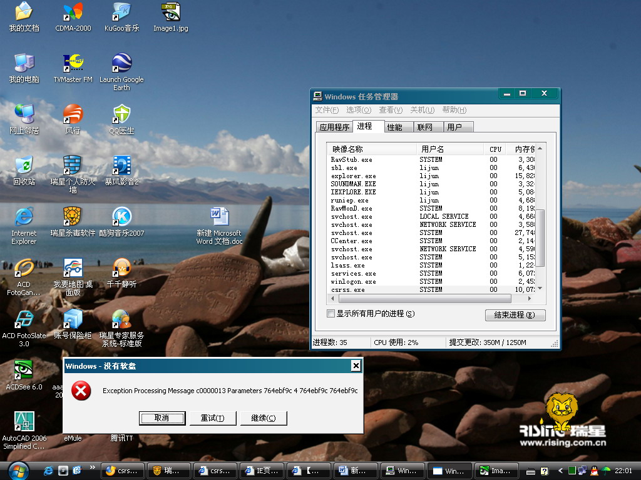Switch to the 性能 tab

394,127
